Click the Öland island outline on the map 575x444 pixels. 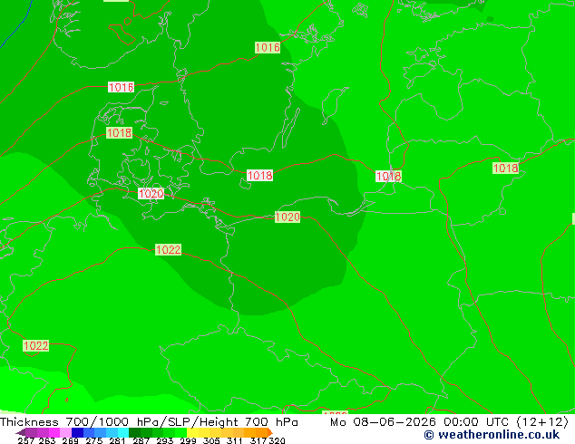coord(291,128)
